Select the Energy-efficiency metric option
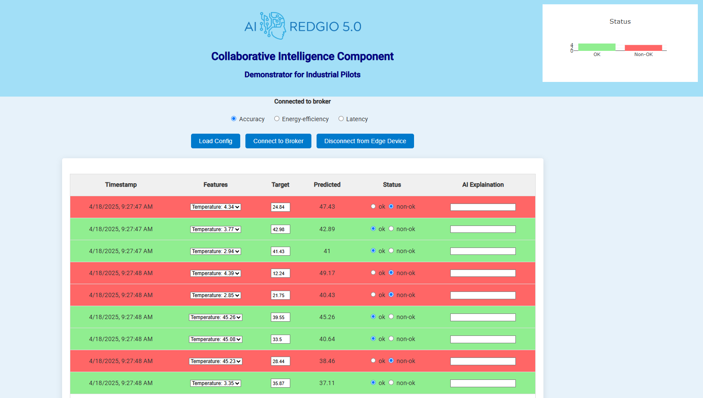The image size is (703, 398). click(276, 119)
